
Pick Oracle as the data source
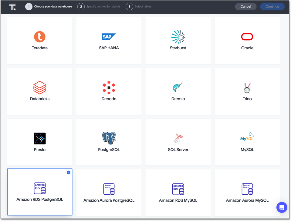(247, 37)
